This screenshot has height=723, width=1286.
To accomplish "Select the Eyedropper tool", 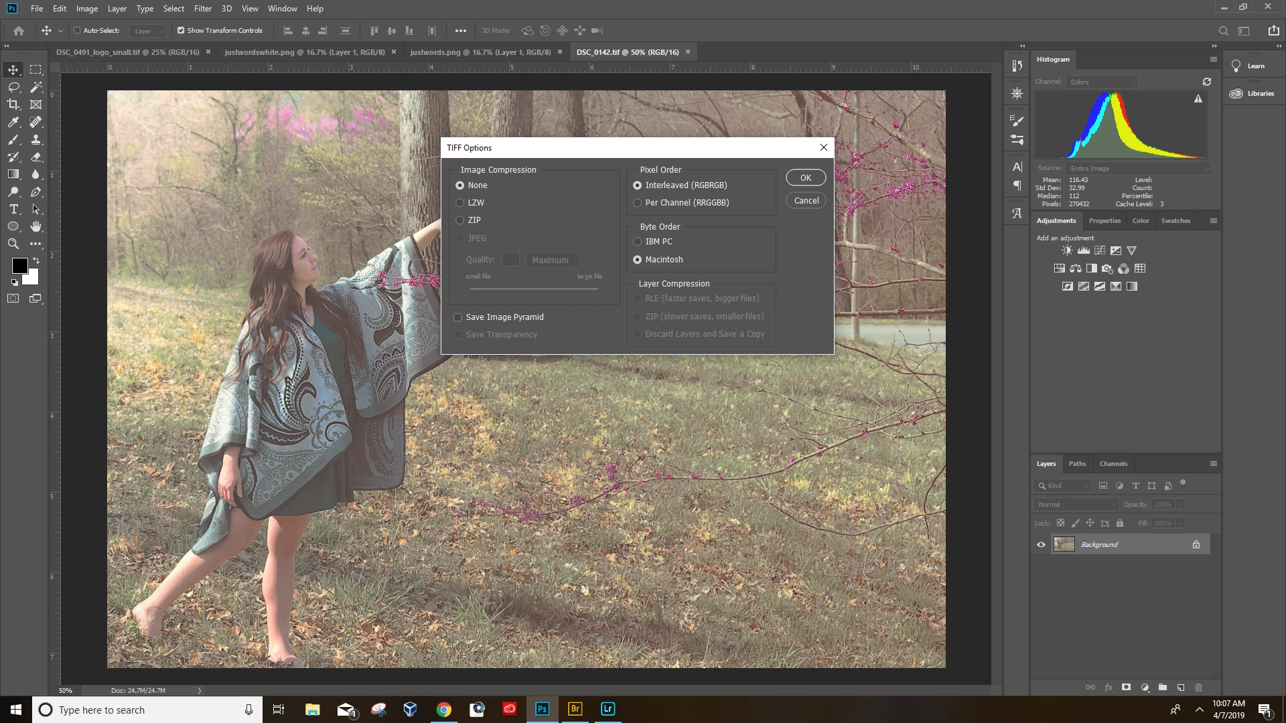I will coord(13,122).
